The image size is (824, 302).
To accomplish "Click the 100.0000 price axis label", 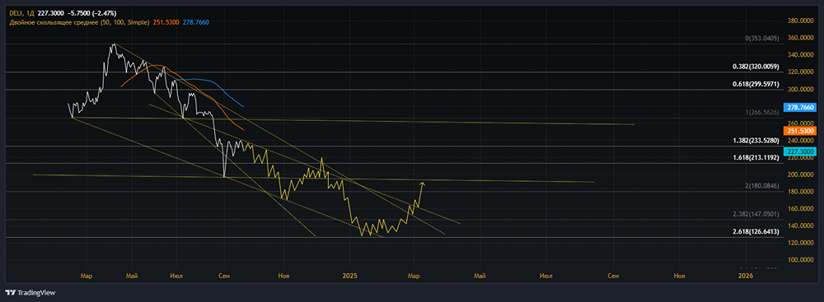I will click(x=800, y=259).
